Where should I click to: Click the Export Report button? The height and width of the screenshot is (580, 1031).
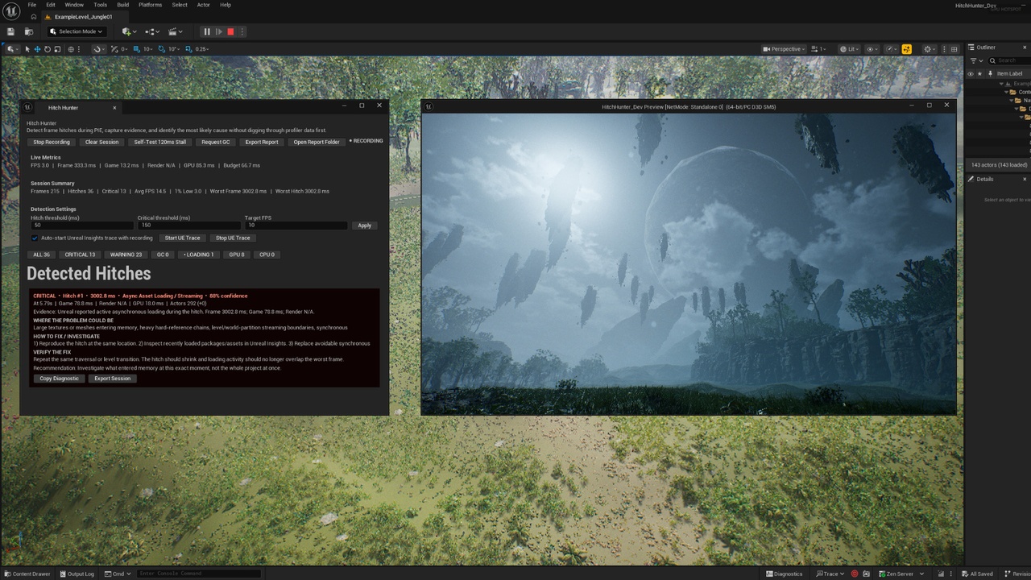click(x=262, y=142)
